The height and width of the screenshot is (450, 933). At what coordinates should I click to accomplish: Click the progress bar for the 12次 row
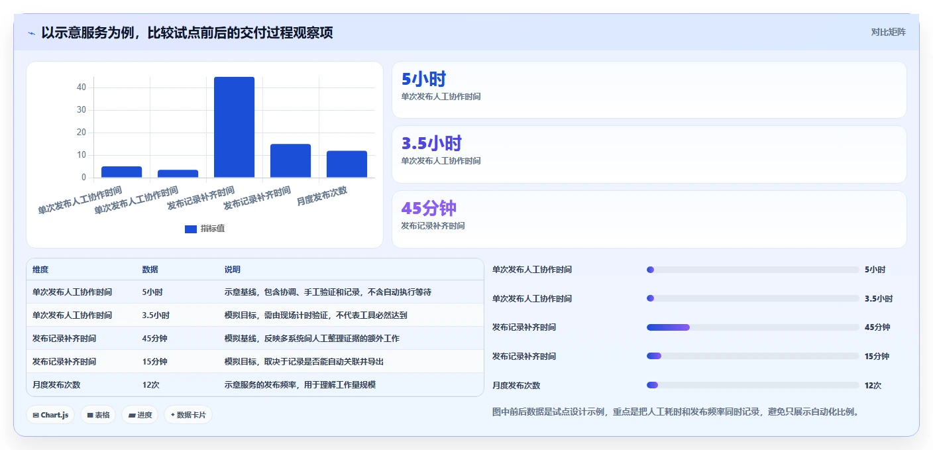(753, 385)
